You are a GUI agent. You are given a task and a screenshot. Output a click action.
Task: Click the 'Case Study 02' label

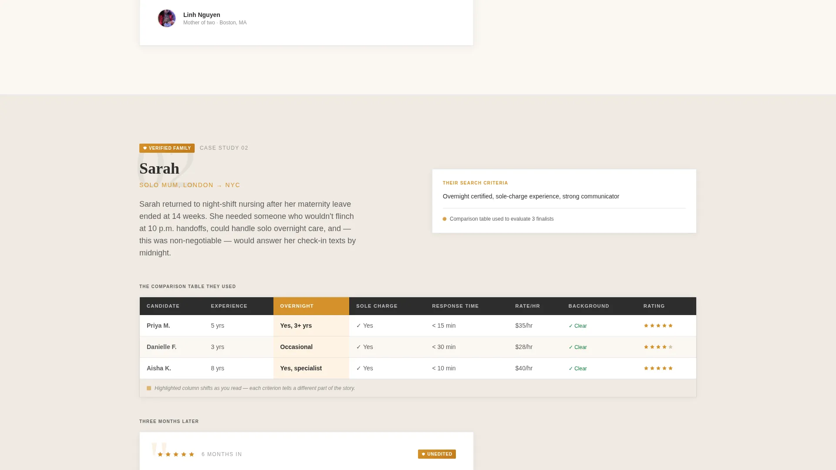(x=224, y=148)
